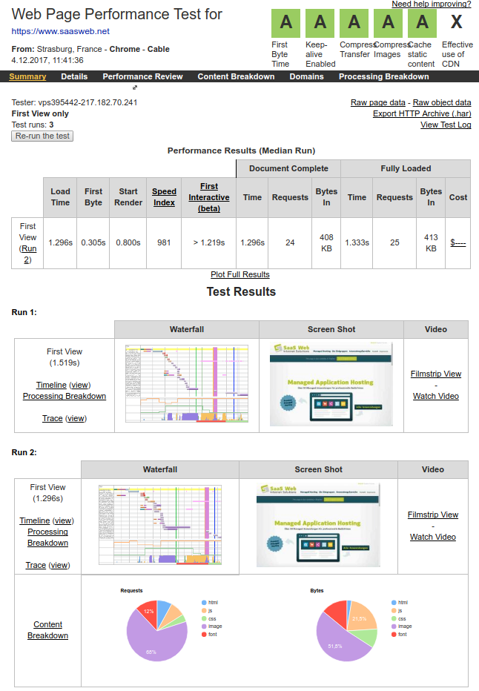Open the Content Breakdown row link
The height and width of the screenshot is (691, 479).
47,629
